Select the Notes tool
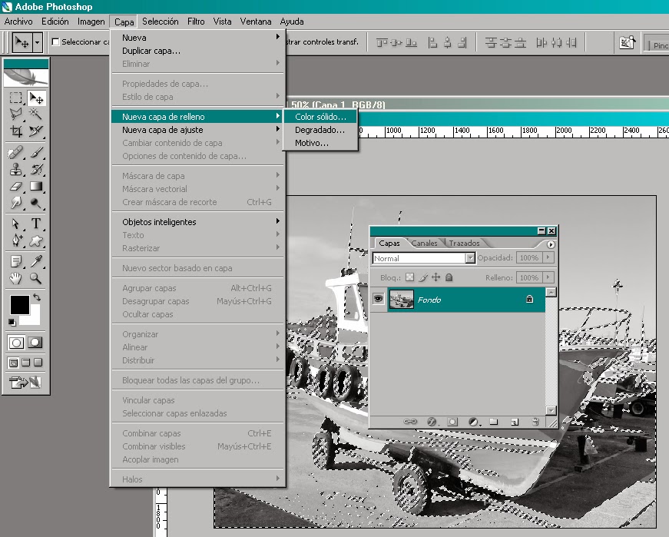The height and width of the screenshot is (537, 669). click(16, 261)
